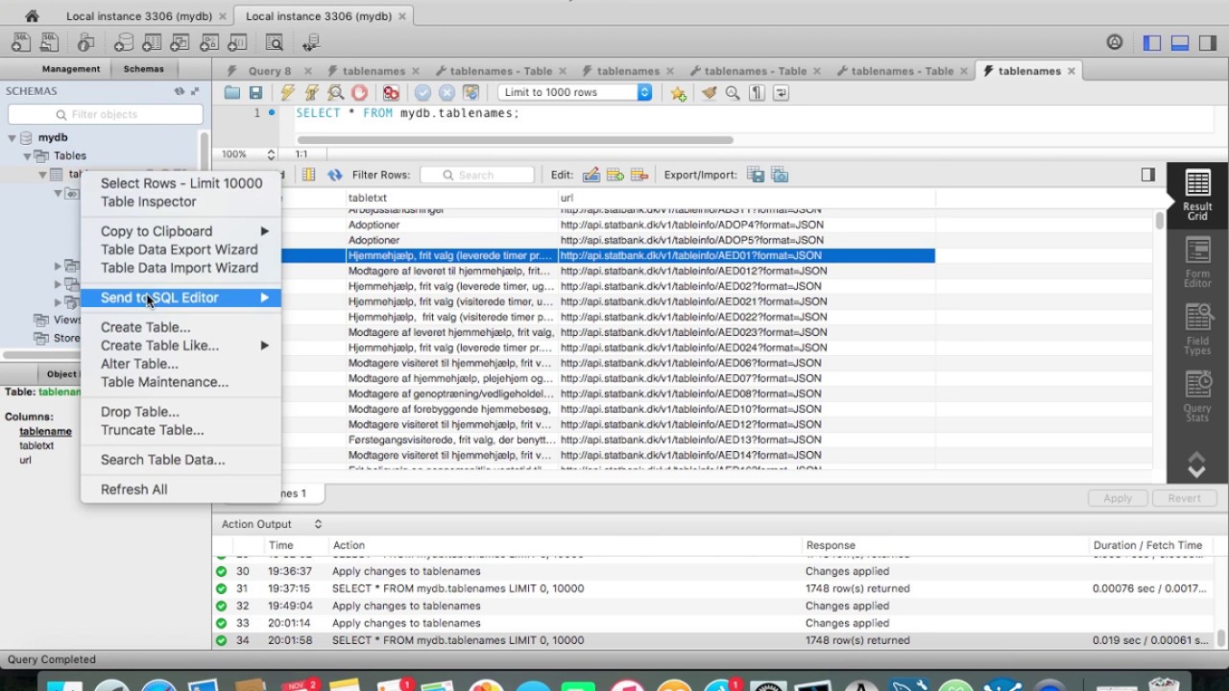Beautify query with broom icon
Image resolution: width=1229 pixels, height=691 pixels.
tap(709, 93)
